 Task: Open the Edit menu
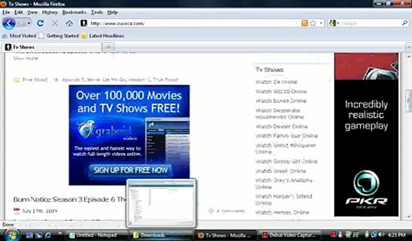click(x=18, y=12)
